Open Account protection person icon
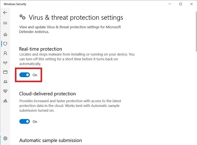Viewport: 197px width, 145px height. [5, 53]
